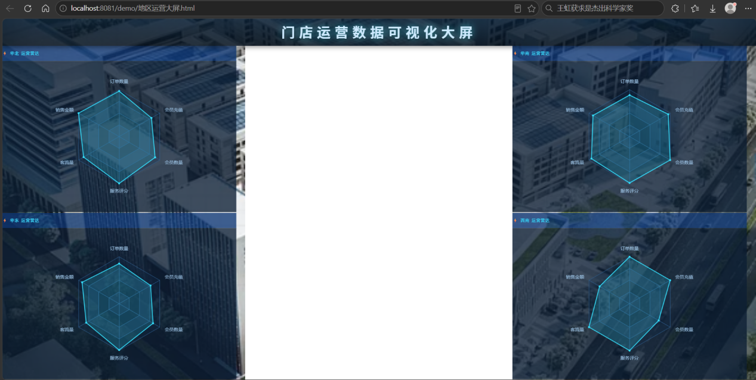Select the 华南 运营雷达 panel title
Viewport: 756px width, 380px height.
[x=535, y=53]
